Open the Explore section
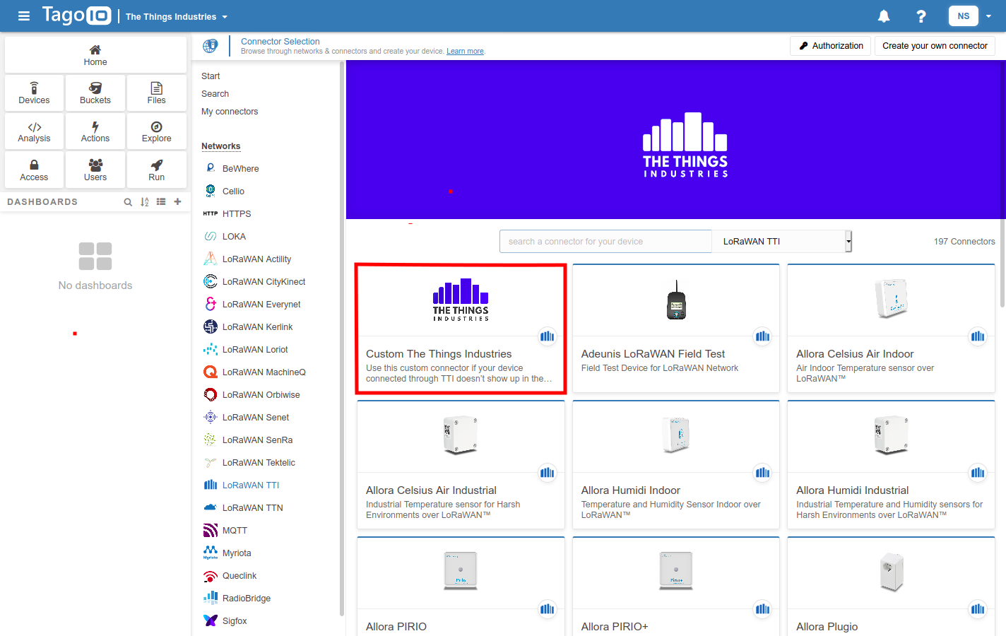This screenshot has width=1006, height=636. click(156, 131)
